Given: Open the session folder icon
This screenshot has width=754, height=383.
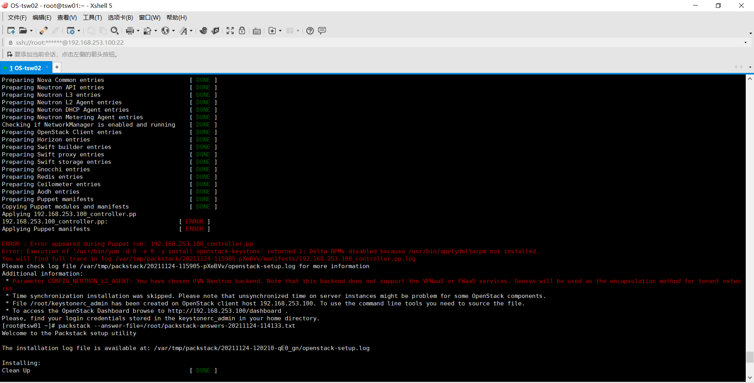Looking at the screenshot, I should tap(23, 31).
